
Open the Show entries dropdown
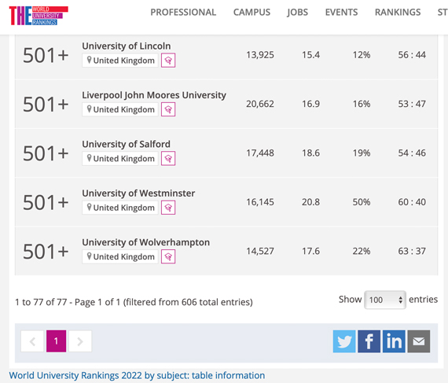[x=385, y=300]
